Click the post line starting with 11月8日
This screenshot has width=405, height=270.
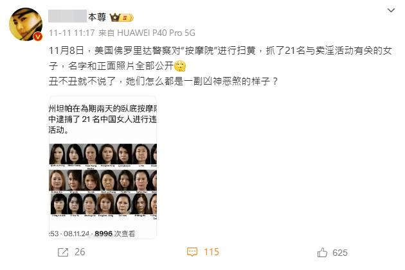point(221,51)
